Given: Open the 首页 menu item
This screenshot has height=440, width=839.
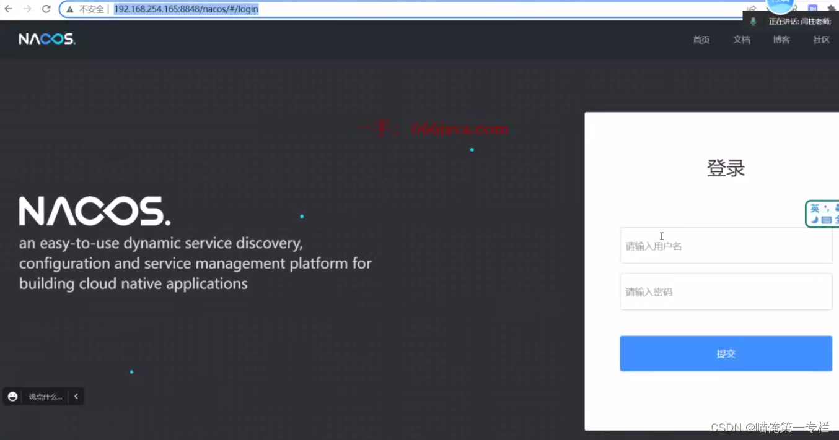Looking at the screenshot, I should point(701,40).
